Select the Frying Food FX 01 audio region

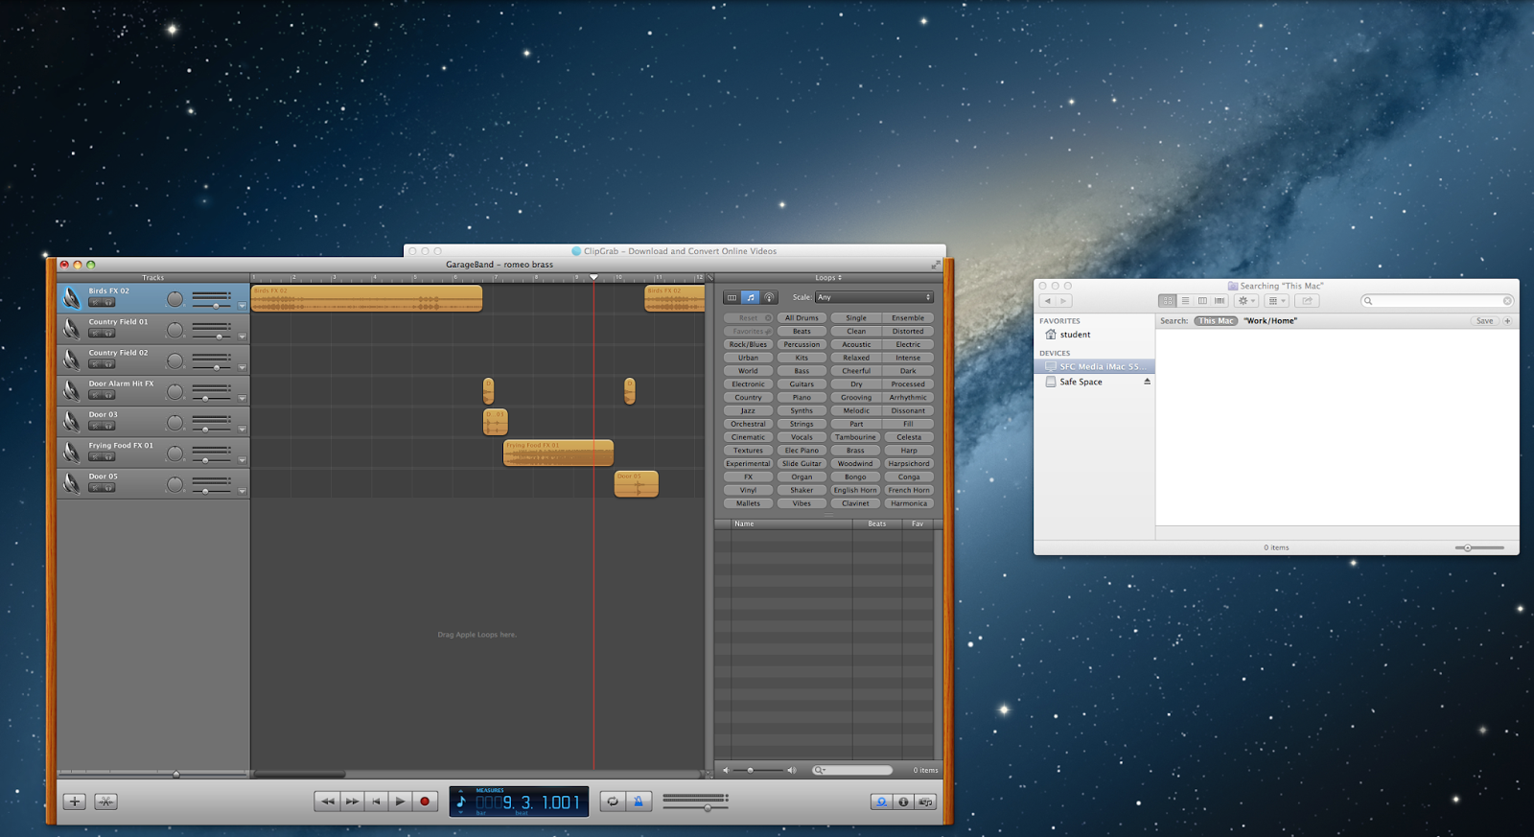pos(558,453)
